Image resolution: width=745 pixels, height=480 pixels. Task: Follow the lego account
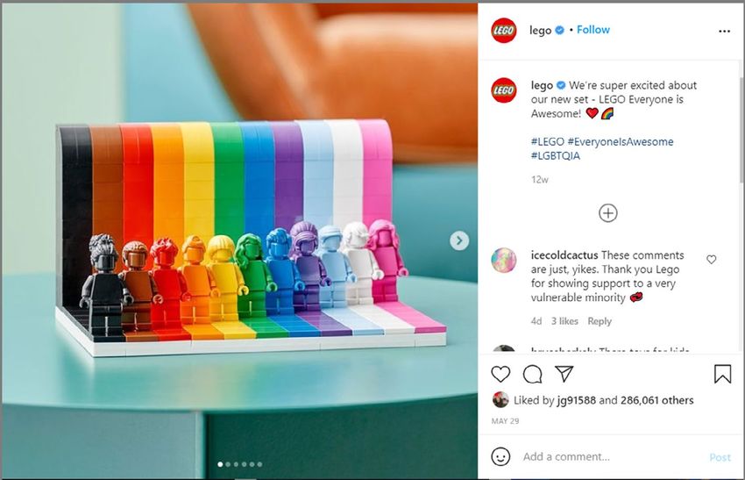coord(593,30)
